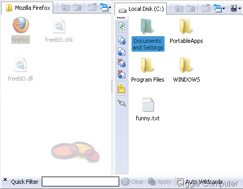
Task: Click the Apply filter button
Action: pos(160,182)
